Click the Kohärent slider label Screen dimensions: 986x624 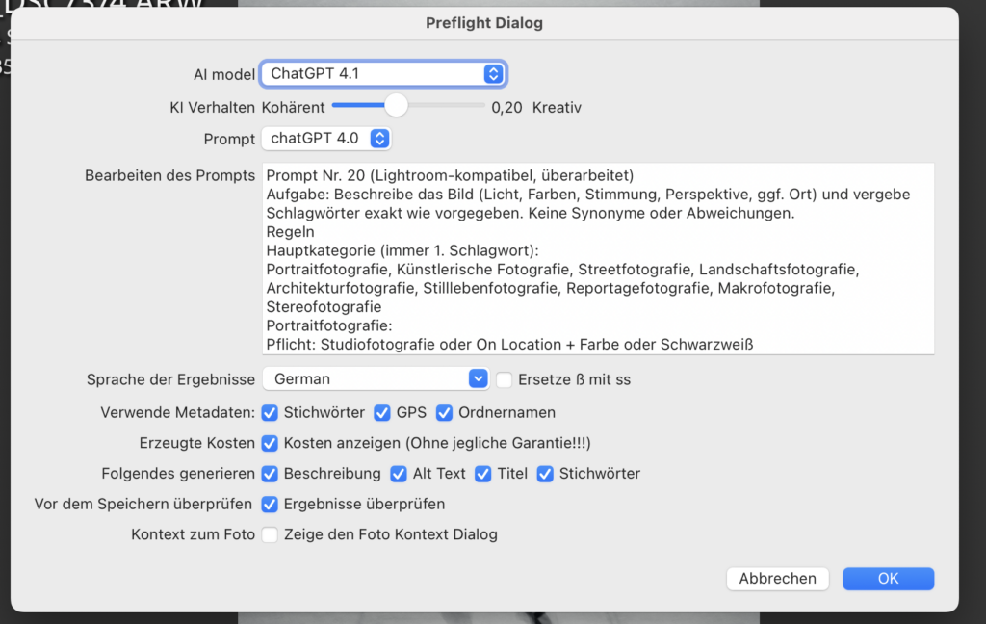click(293, 108)
